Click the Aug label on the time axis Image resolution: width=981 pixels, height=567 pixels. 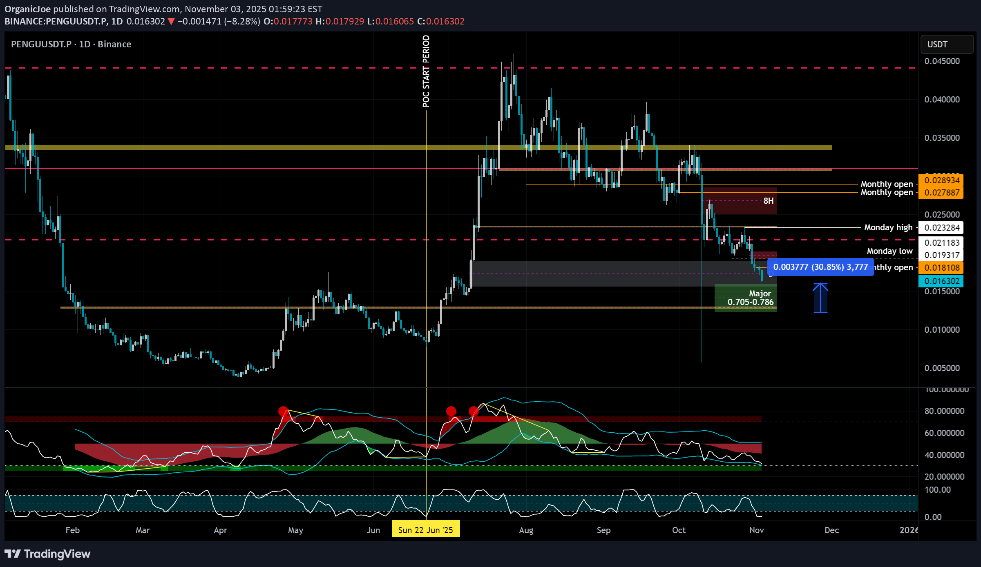tap(526, 530)
